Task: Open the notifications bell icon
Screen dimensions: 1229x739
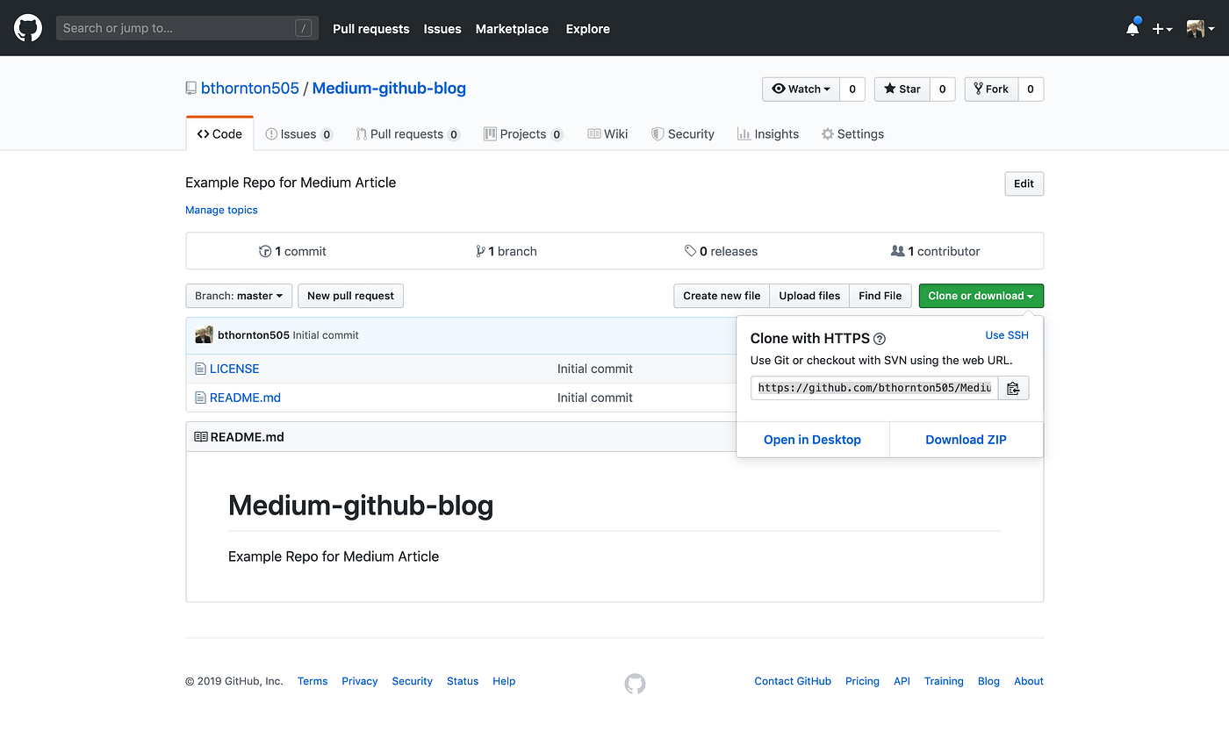Action: pos(1132,28)
